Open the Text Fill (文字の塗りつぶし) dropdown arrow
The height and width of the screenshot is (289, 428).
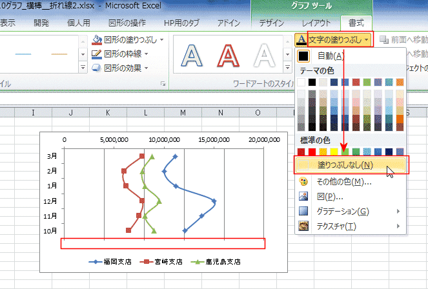click(x=367, y=40)
